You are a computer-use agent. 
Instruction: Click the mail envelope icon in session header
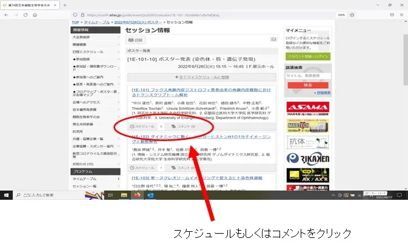tap(273, 40)
